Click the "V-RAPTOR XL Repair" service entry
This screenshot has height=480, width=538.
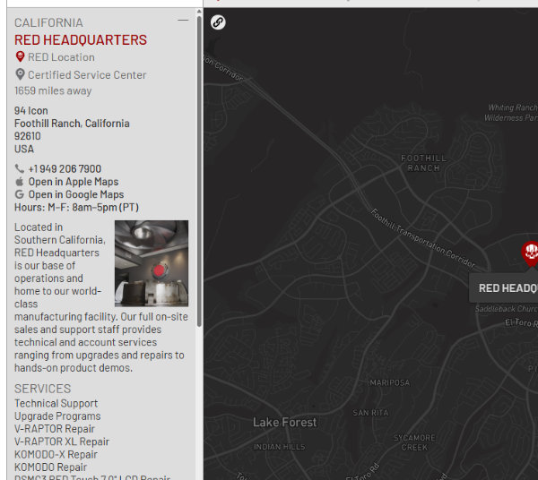pos(62,441)
